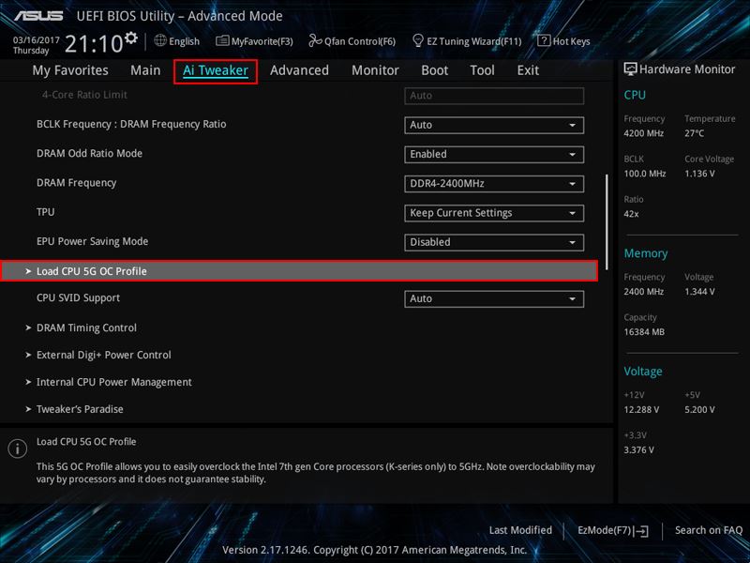The height and width of the screenshot is (563, 750).
Task: Show the Hot Keys list
Action: coord(564,41)
